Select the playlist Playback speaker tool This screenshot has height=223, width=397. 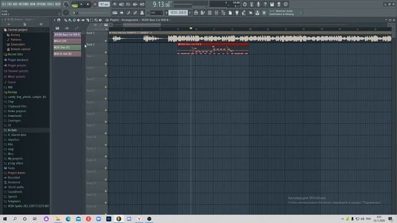(x=100, y=20)
